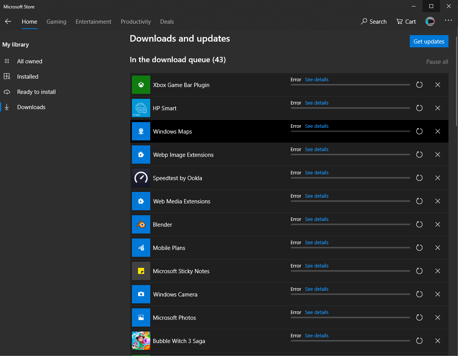Click the Mobile Plans app icon
This screenshot has height=356, width=458.
(141, 248)
